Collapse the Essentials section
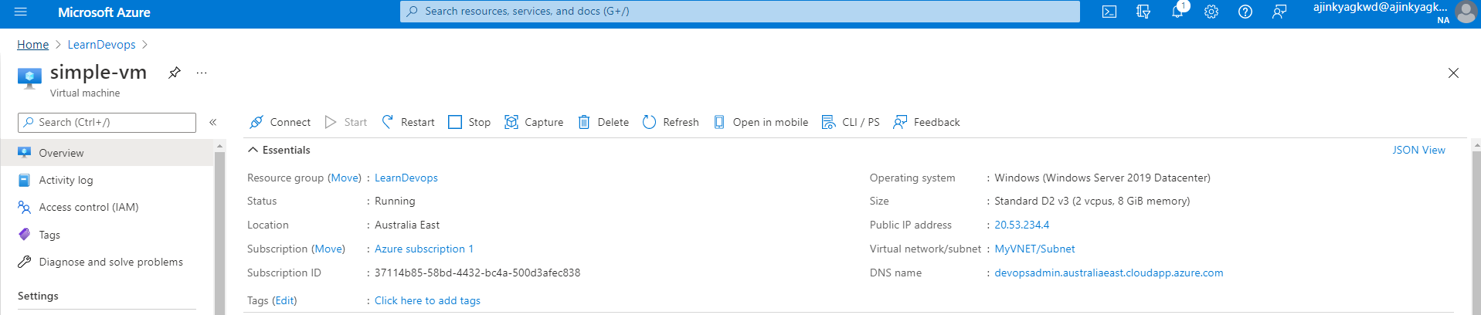 253,150
